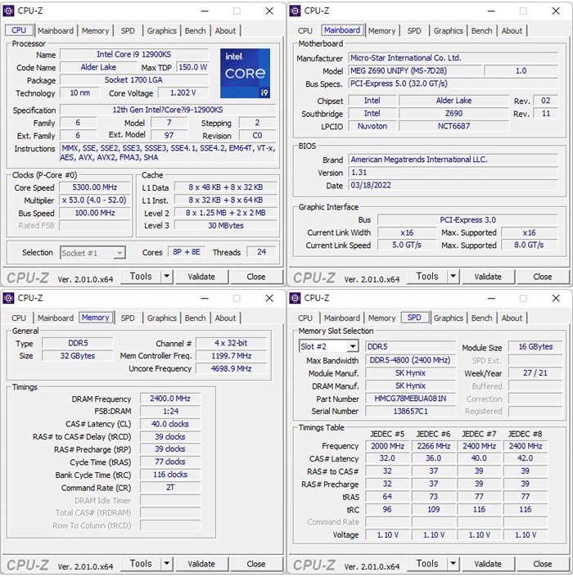This screenshot has width=573, height=577.
Task: Click memory type DDR5 in Memory window
Action: pyautogui.click(x=78, y=343)
